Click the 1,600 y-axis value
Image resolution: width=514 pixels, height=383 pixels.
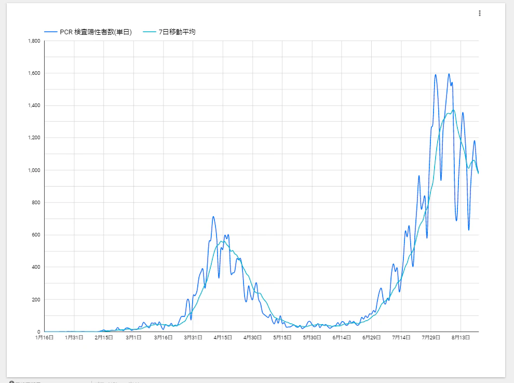pyautogui.click(x=34, y=73)
